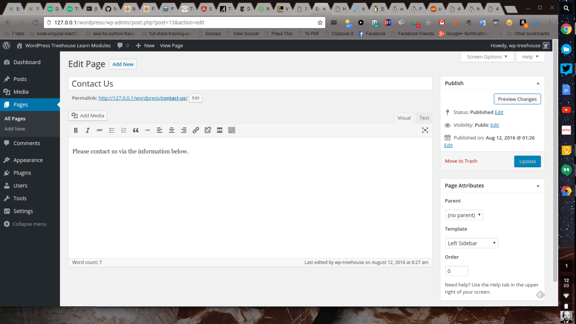Click the Order number input field

pyautogui.click(x=456, y=271)
